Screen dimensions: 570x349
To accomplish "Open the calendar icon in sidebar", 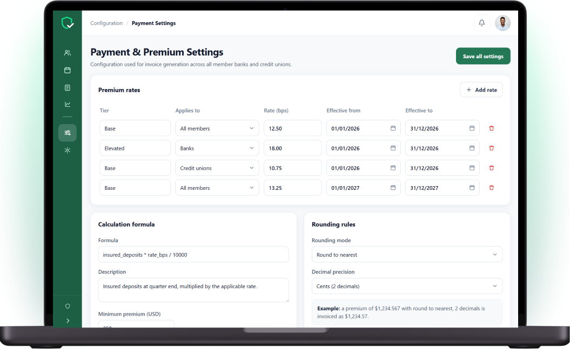I will point(67,70).
